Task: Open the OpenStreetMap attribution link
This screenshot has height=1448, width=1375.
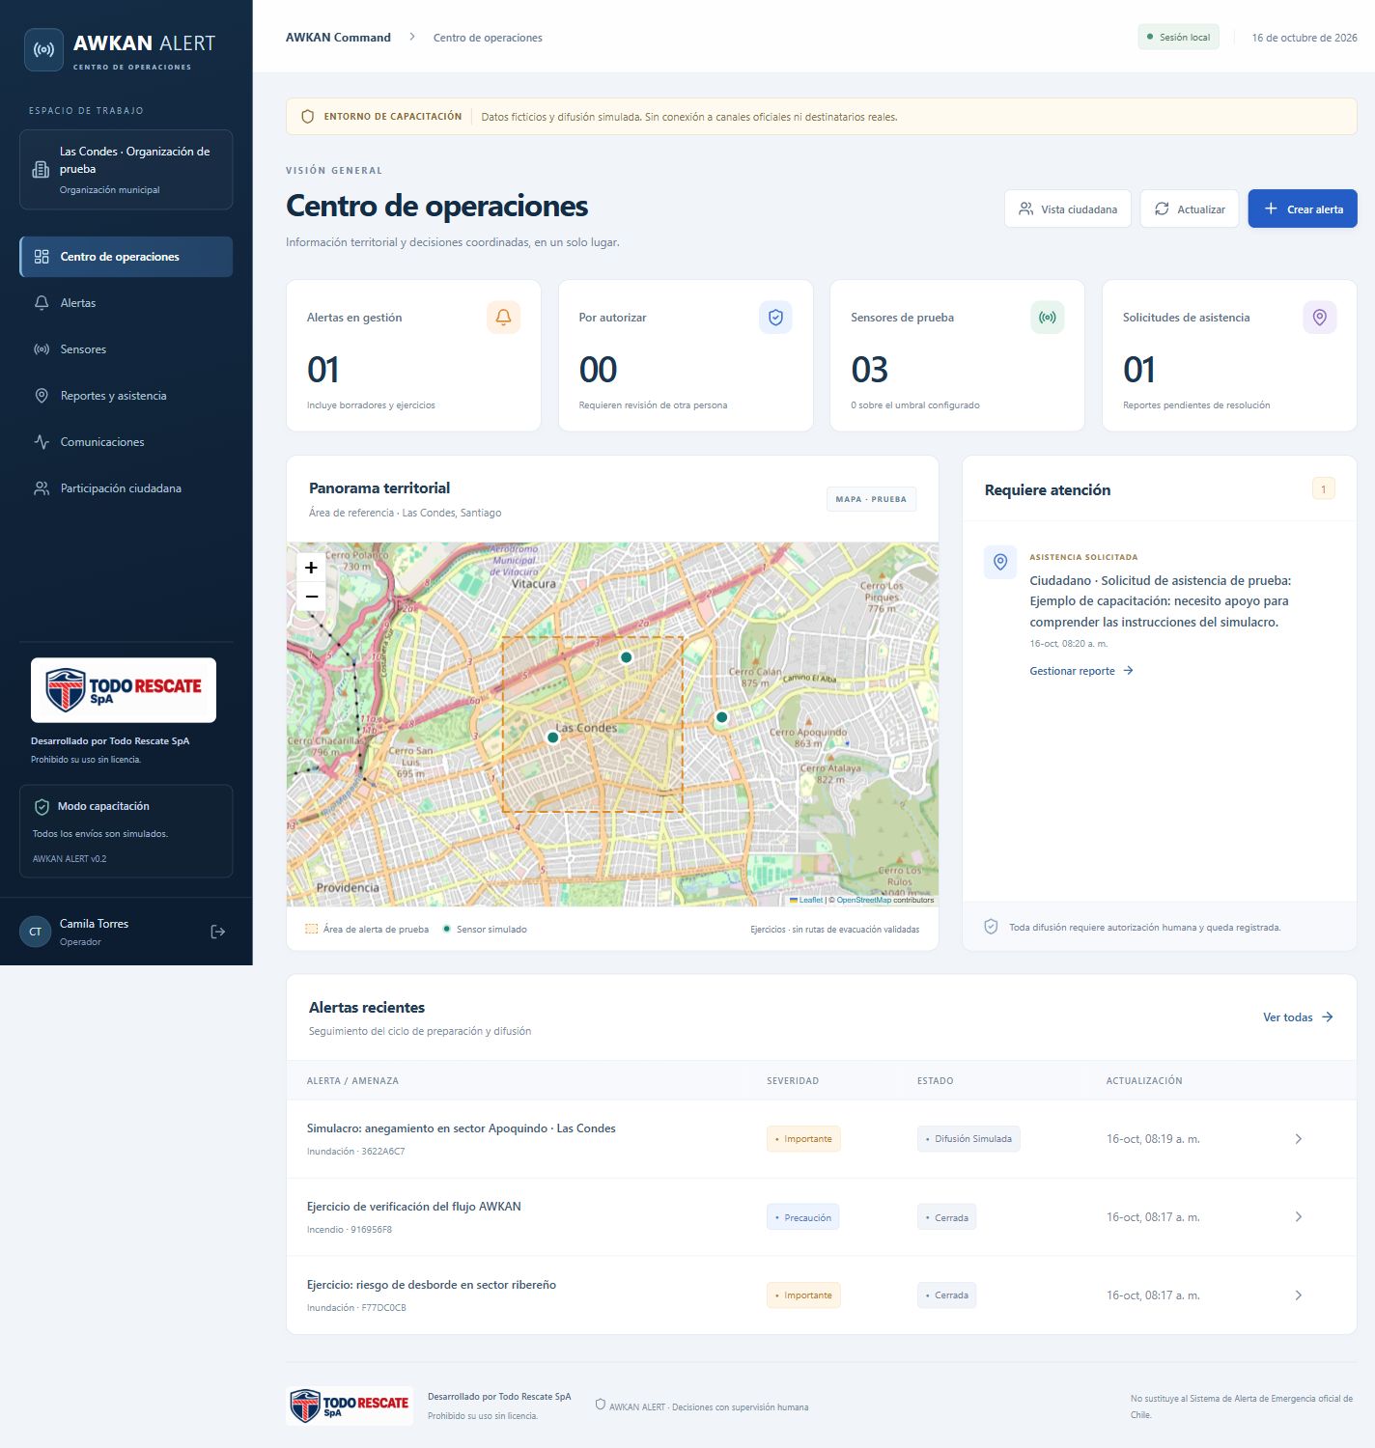Action: point(863,900)
